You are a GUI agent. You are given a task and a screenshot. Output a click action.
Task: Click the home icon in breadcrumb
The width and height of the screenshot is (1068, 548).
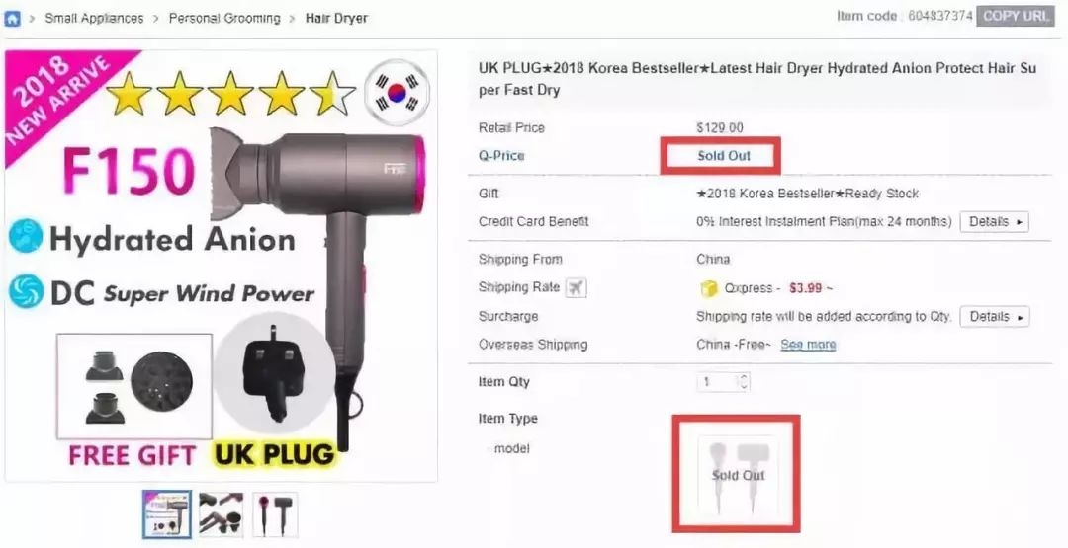[12, 19]
